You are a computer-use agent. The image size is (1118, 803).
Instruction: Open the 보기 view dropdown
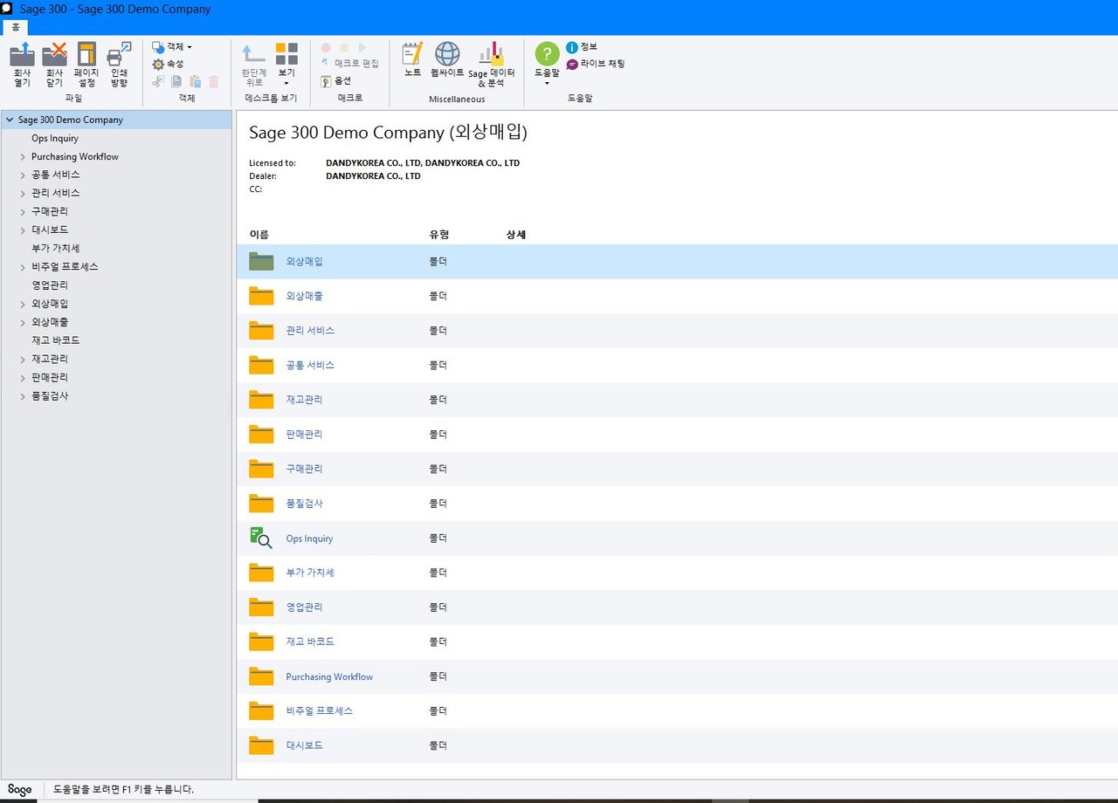286,64
